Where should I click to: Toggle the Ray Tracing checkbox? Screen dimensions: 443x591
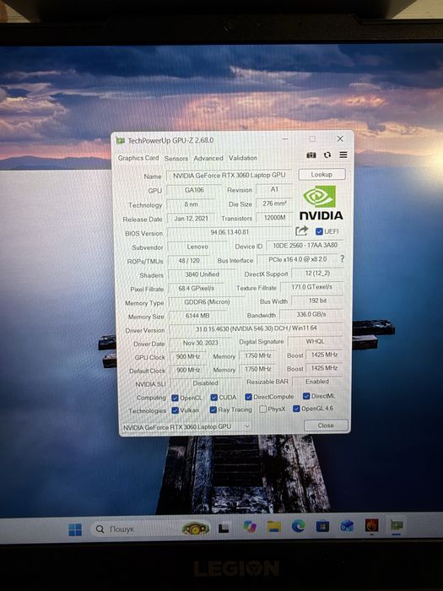click(213, 409)
